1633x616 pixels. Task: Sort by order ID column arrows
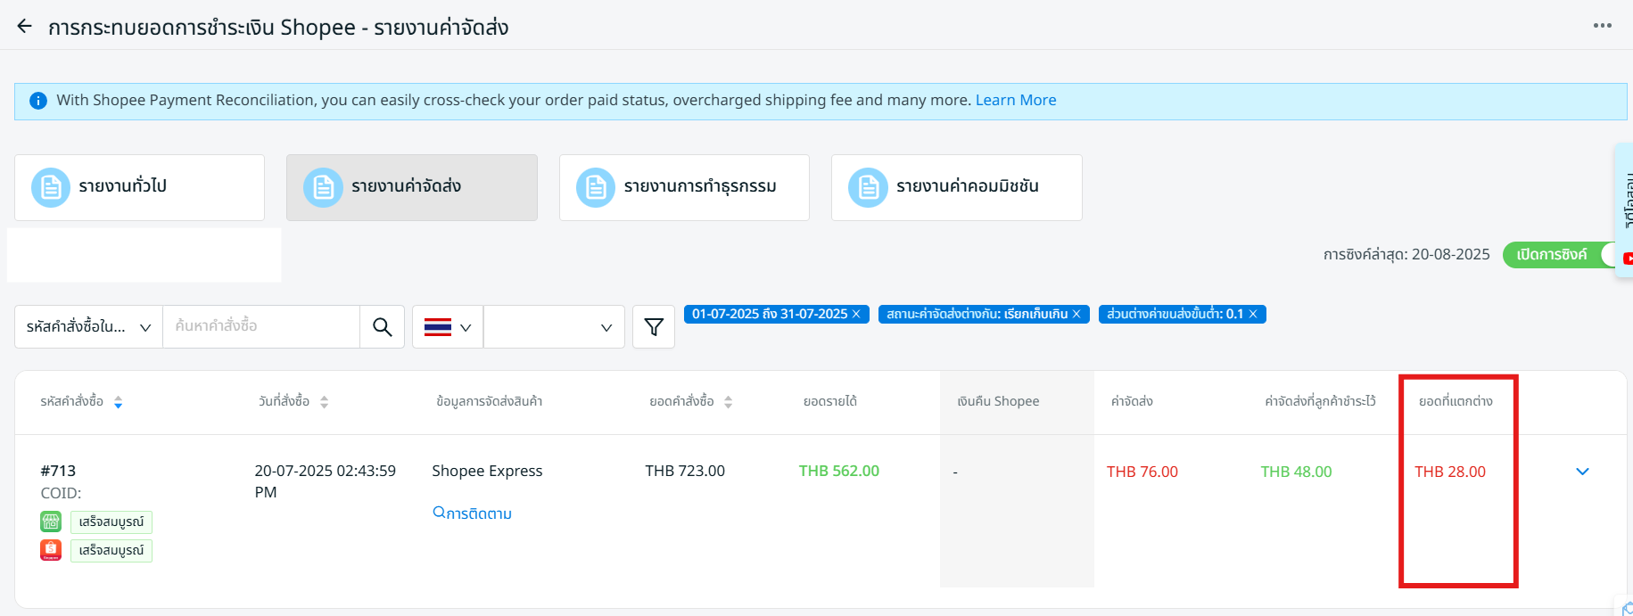coord(118,402)
